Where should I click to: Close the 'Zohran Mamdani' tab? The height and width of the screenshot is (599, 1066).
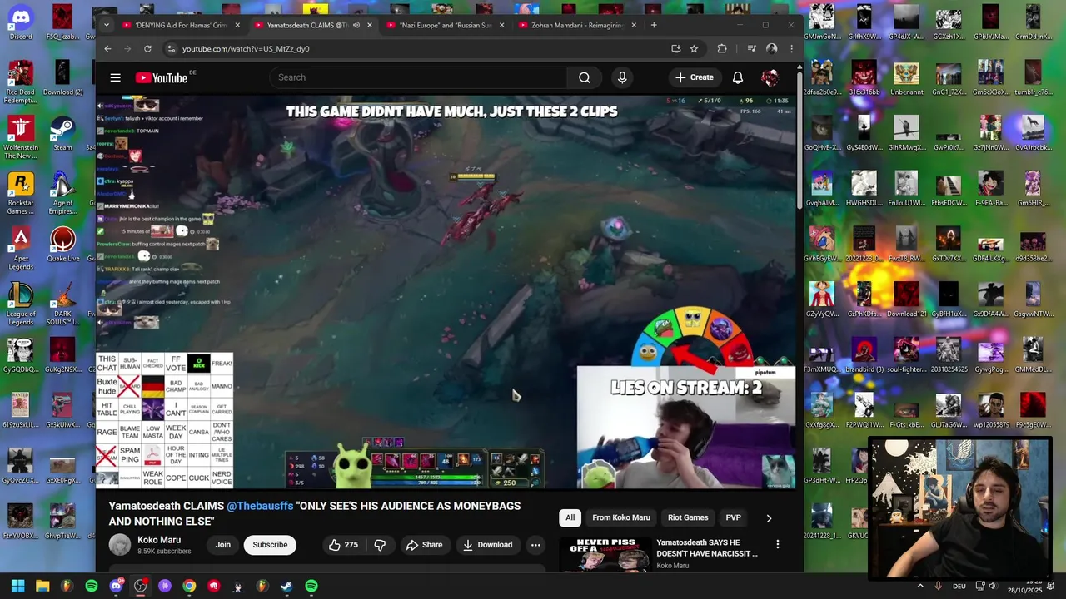[x=634, y=25]
